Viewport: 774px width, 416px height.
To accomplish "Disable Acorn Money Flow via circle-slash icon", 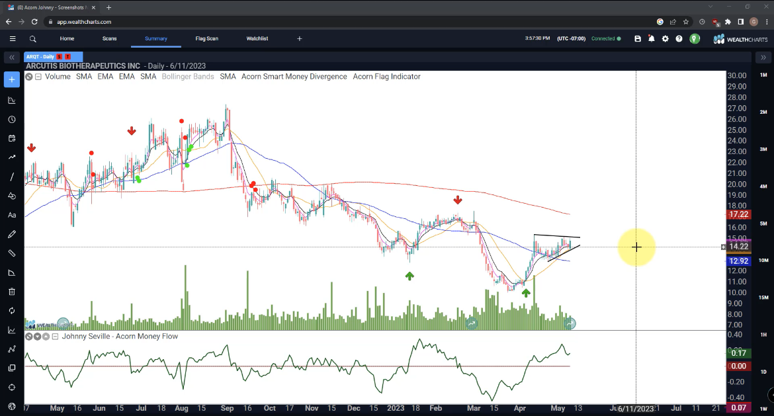I will click(x=29, y=337).
